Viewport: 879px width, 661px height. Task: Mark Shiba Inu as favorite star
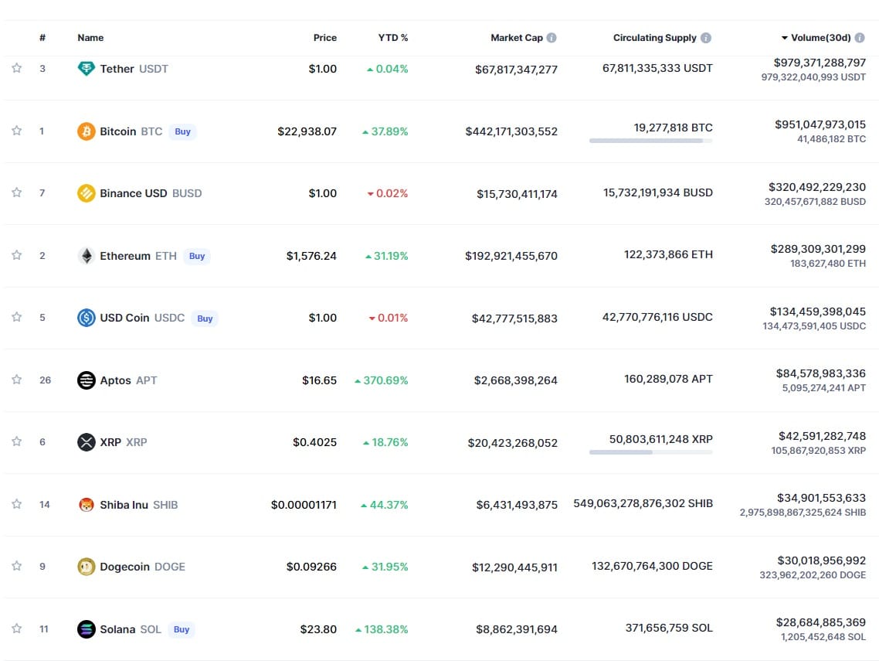point(17,504)
